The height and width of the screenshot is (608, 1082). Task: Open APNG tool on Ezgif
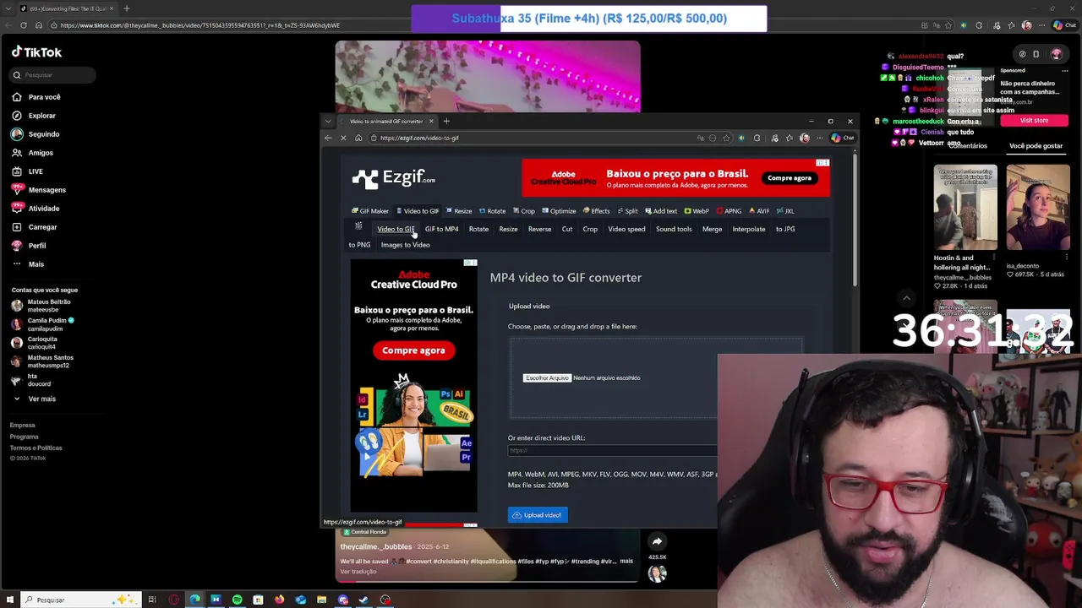(x=729, y=211)
